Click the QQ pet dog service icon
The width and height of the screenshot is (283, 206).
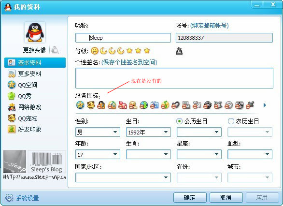tap(91, 105)
